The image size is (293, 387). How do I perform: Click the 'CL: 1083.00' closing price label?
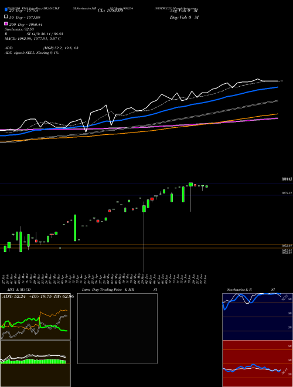click(x=110, y=11)
